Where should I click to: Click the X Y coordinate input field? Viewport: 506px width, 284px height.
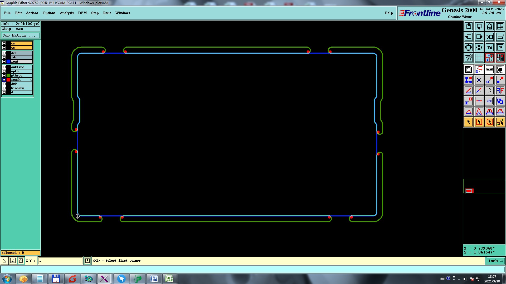[61, 261]
